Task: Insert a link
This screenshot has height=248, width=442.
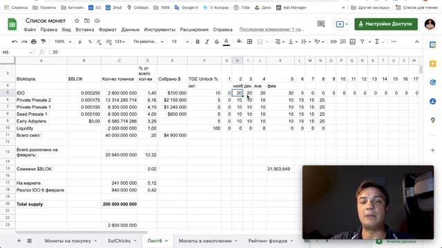Action: 334,41
